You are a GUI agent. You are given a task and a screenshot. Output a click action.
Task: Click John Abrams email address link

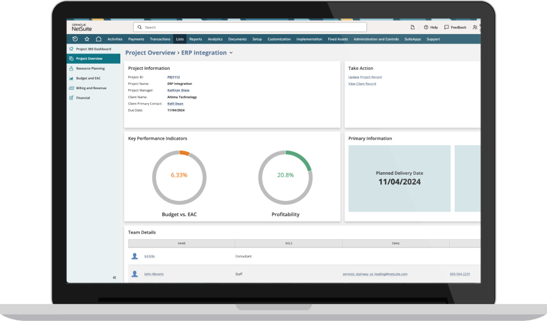pos(375,274)
